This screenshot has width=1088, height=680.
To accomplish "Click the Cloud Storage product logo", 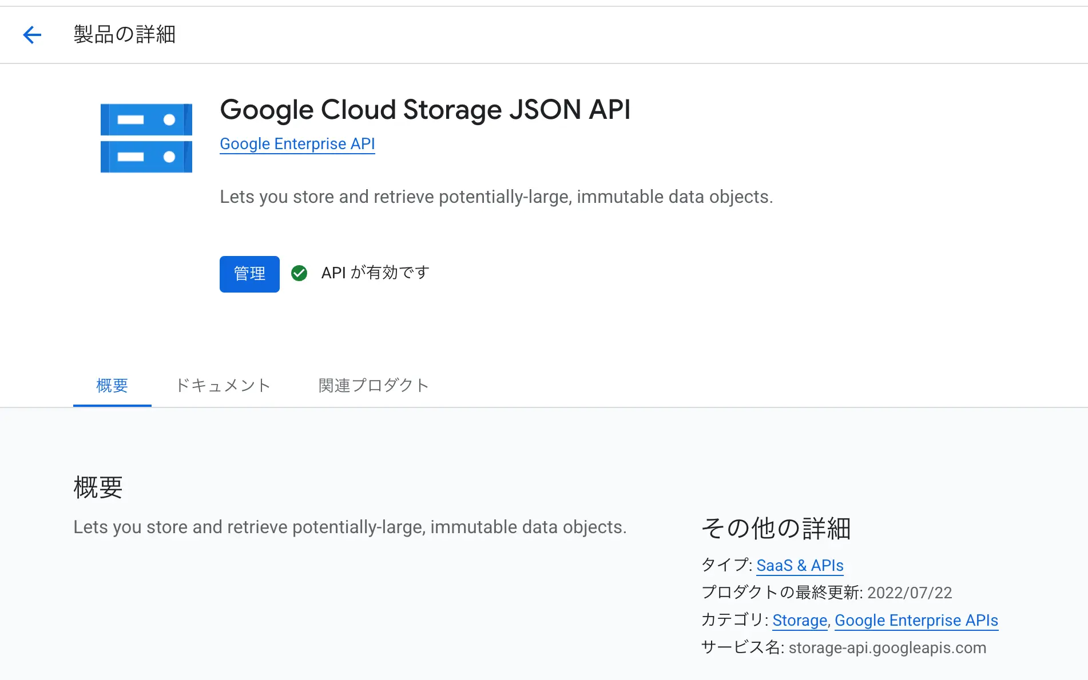I will point(146,138).
